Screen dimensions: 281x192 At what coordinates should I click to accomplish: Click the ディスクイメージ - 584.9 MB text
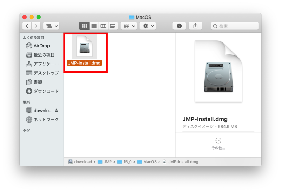[x=210, y=127]
